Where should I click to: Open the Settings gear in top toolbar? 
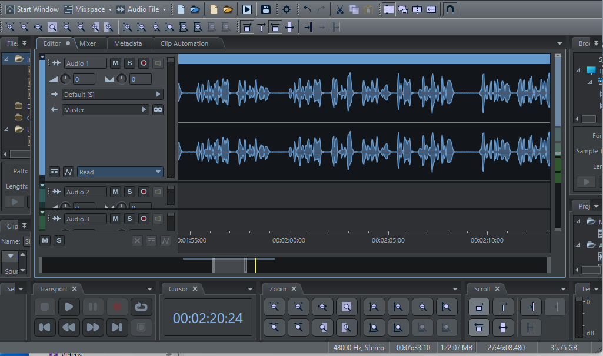pyautogui.click(x=286, y=9)
